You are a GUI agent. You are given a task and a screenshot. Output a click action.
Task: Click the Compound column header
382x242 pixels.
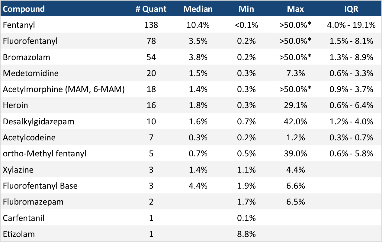tap(24, 9)
